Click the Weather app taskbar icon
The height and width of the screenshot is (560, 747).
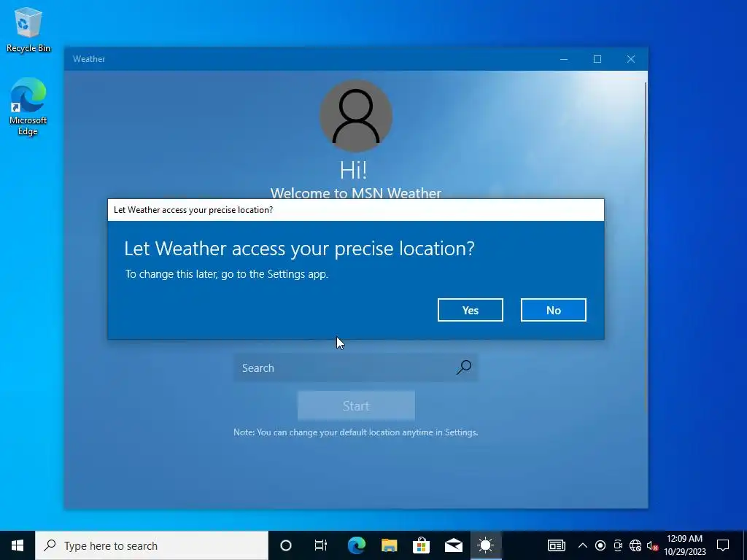485,545
